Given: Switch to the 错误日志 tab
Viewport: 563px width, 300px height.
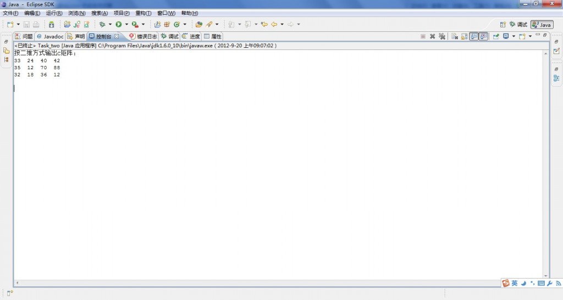Looking at the screenshot, I should tap(143, 36).
